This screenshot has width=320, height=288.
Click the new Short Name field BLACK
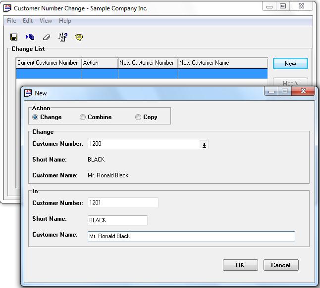coord(117,220)
